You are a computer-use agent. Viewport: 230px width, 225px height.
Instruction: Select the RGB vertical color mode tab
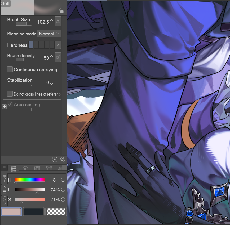(4, 178)
